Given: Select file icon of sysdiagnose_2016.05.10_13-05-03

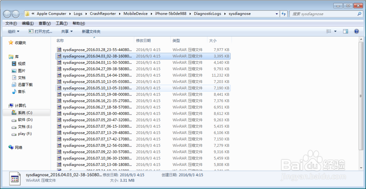Looking at the screenshot, I should (59, 82).
